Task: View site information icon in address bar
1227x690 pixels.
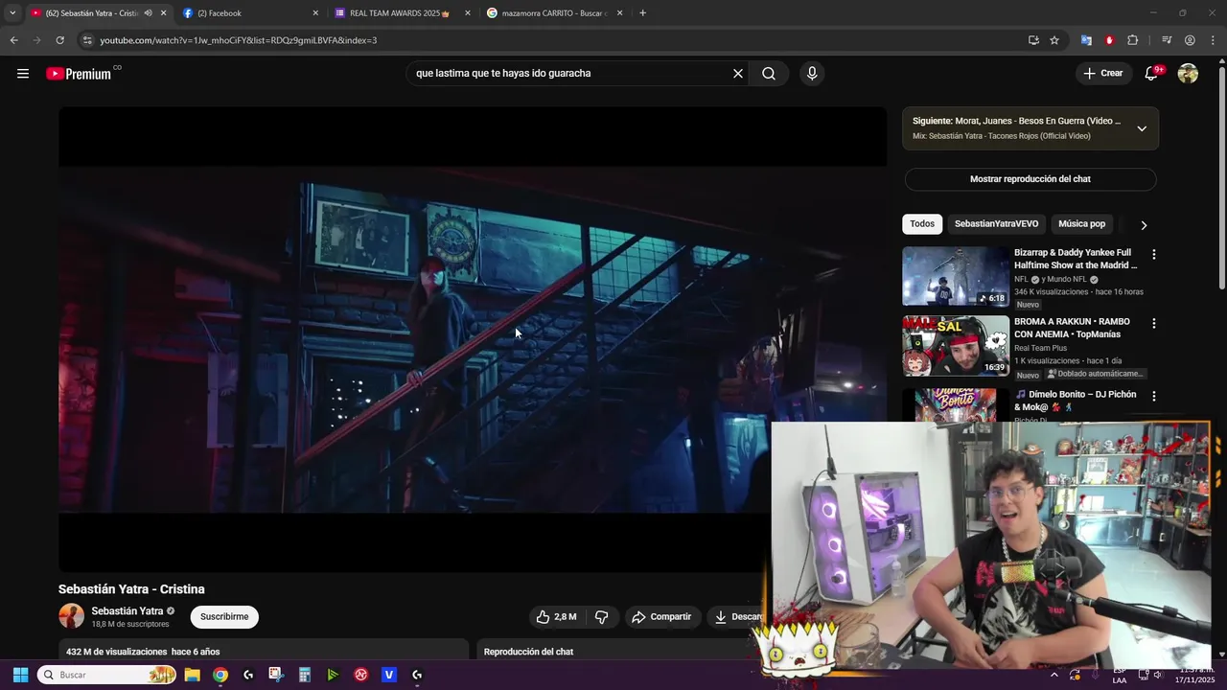Action: 87,40
